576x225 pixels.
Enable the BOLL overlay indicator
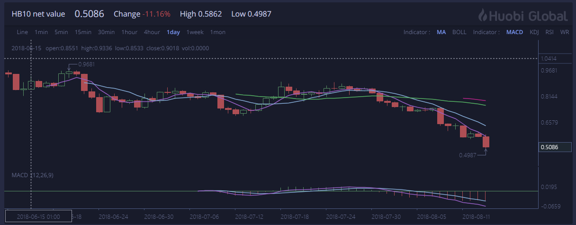(x=459, y=32)
